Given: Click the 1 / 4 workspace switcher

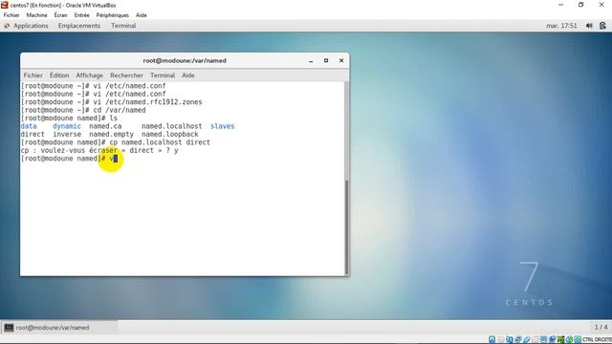Looking at the screenshot, I should click(x=601, y=327).
